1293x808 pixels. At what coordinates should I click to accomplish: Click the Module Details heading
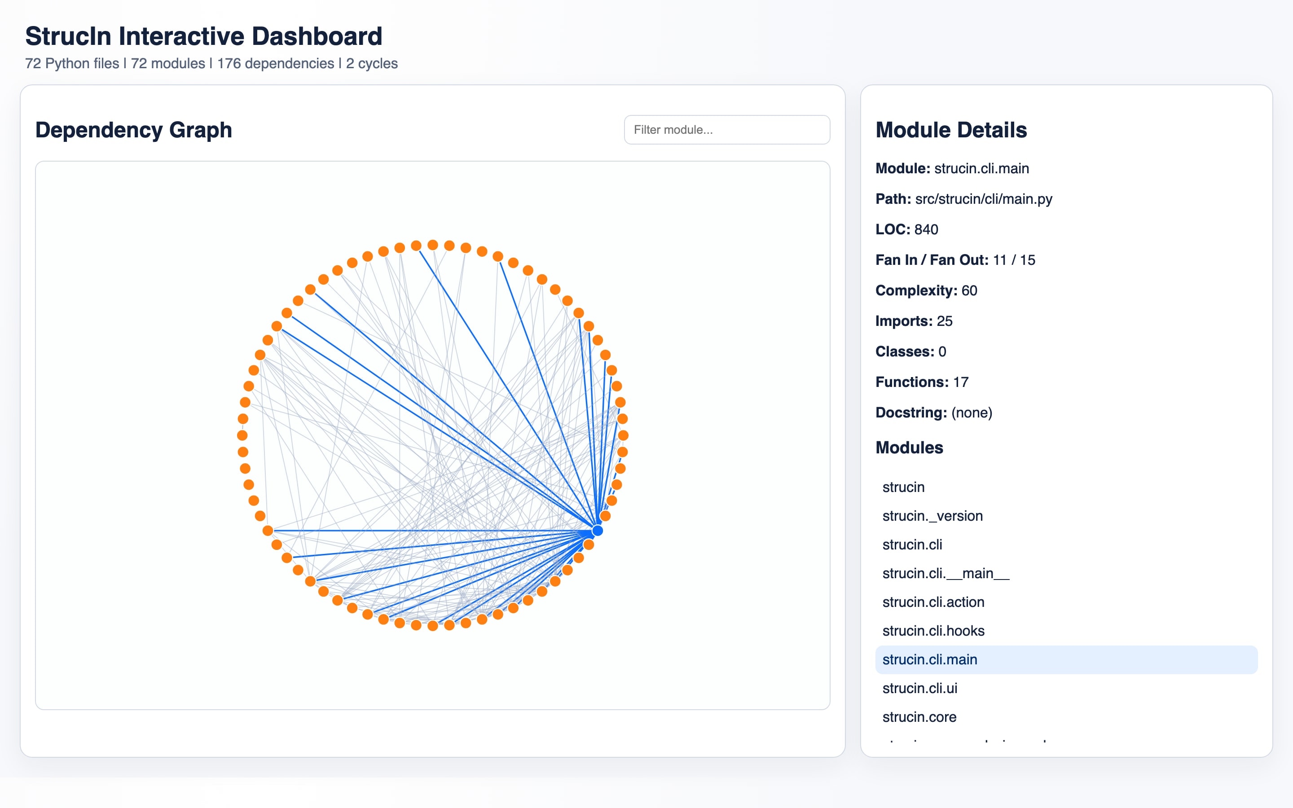951,130
